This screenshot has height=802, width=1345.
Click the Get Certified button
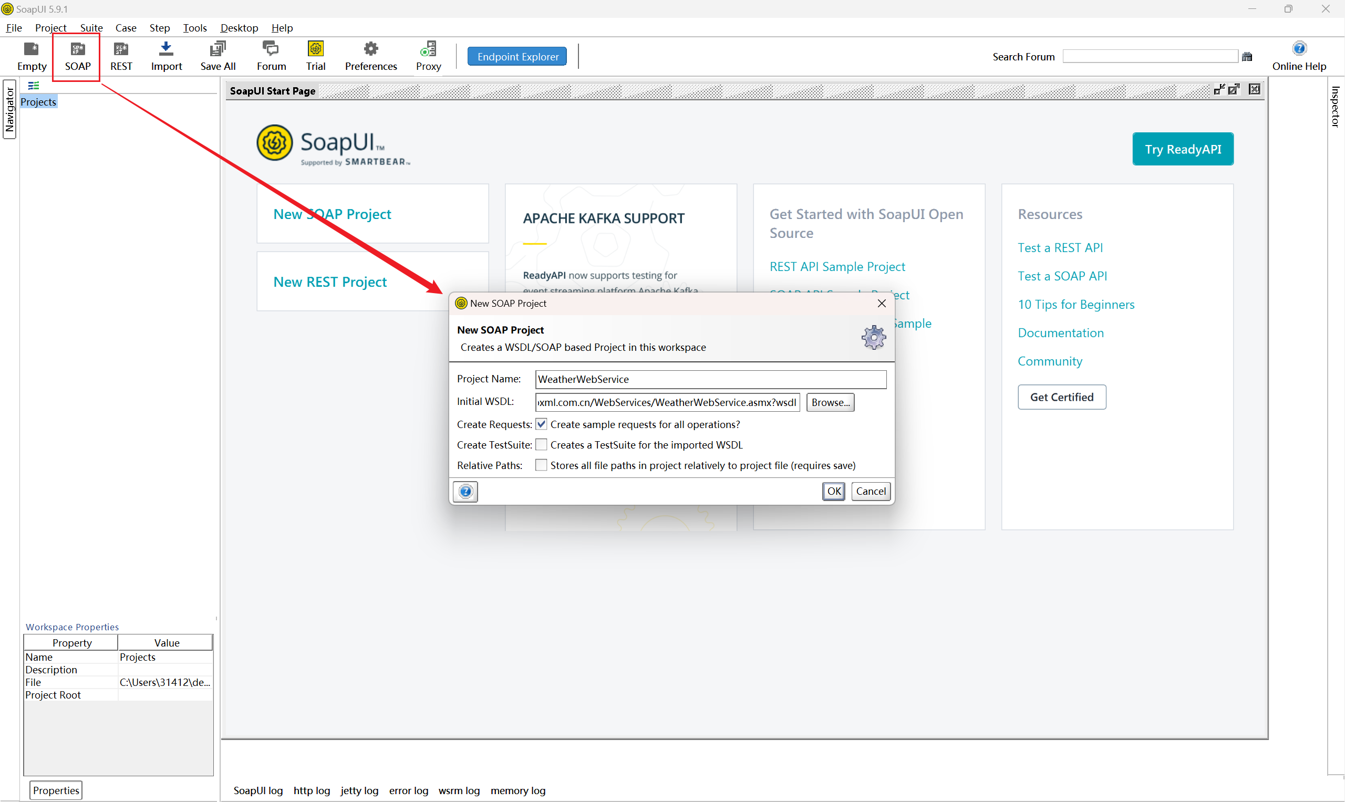[x=1062, y=397]
